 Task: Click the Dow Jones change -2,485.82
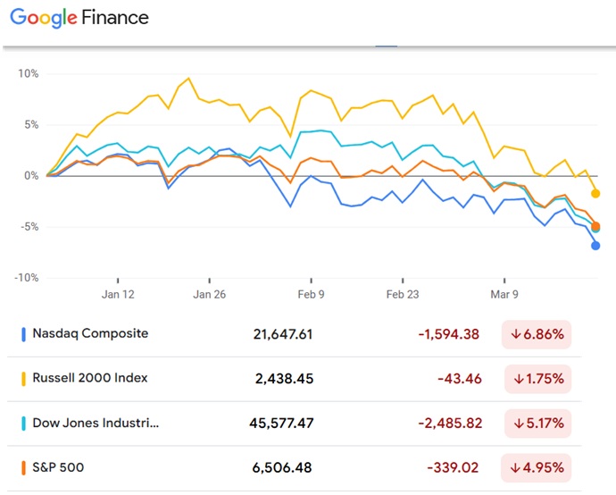[x=450, y=424]
